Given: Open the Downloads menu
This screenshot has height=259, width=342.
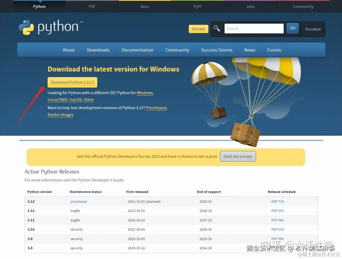Looking at the screenshot, I should (x=98, y=50).
